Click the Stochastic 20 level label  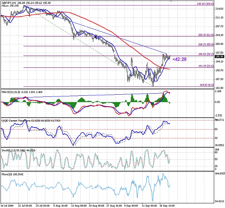coord(216,166)
